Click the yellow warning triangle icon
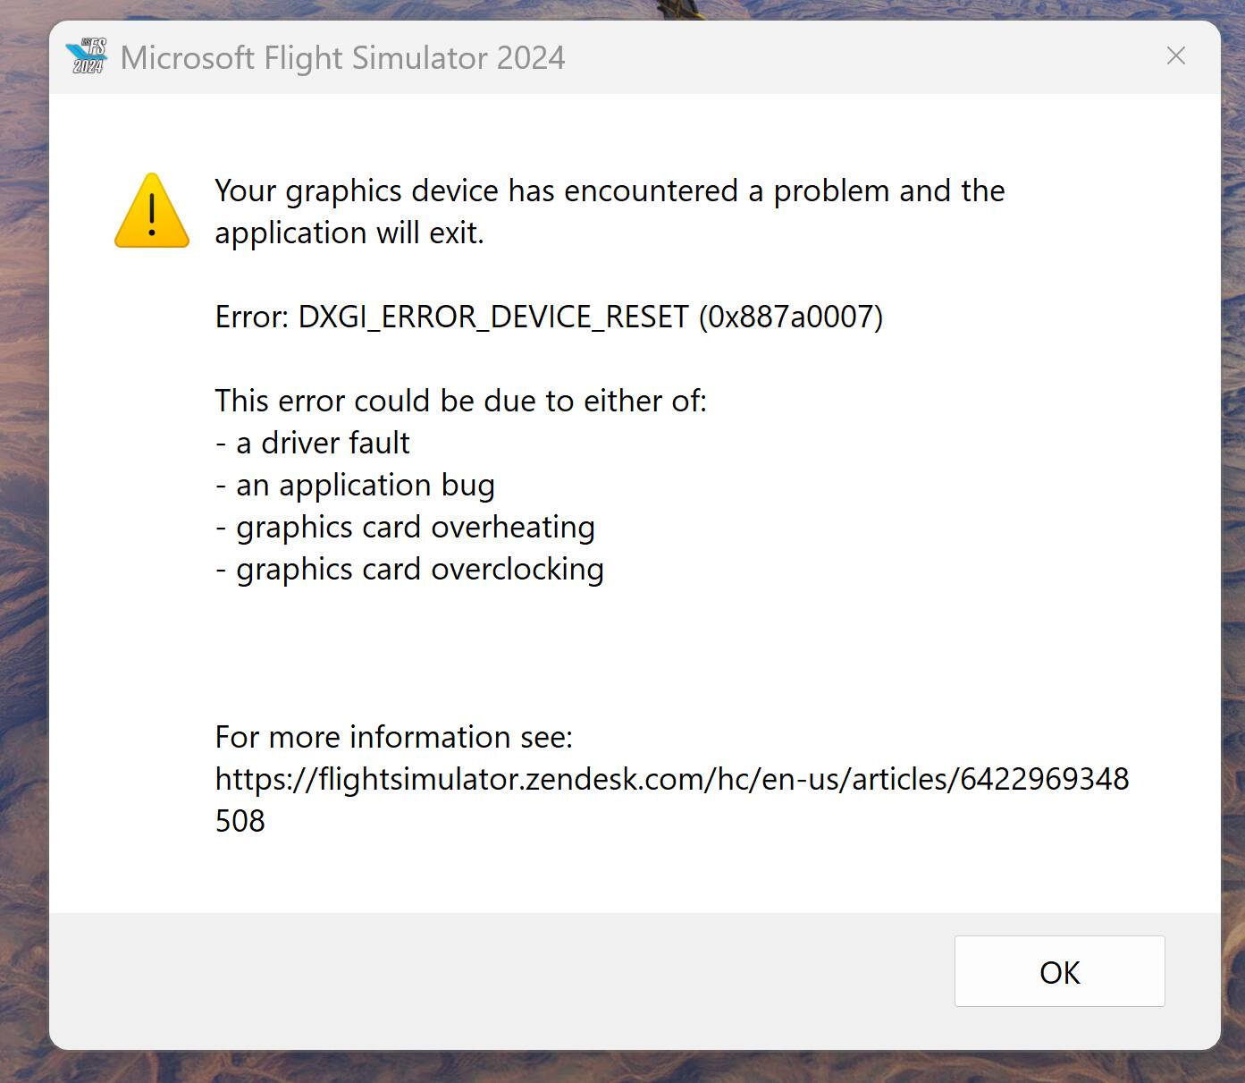Viewport: 1245px width, 1083px height. [152, 212]
